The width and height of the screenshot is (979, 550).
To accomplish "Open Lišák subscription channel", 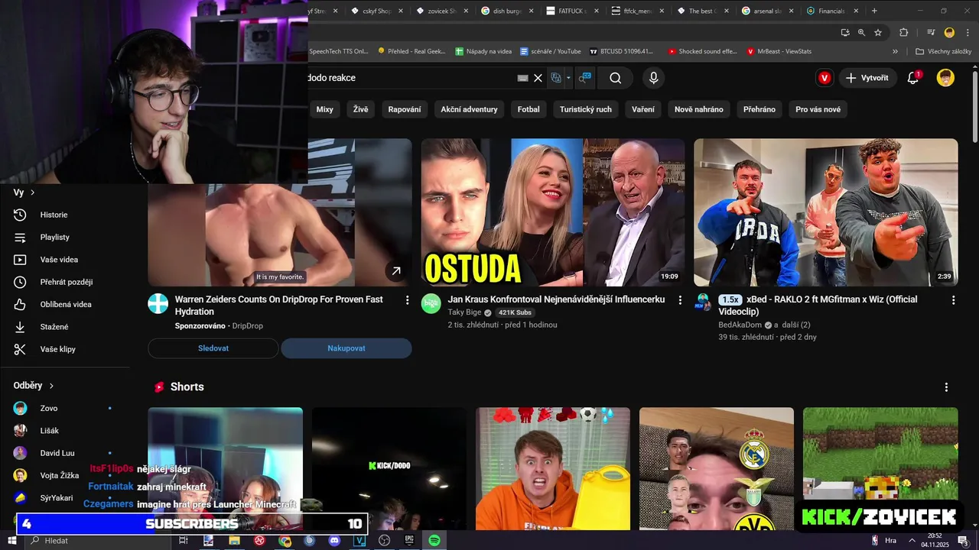I will pyautogui.click(x=50, y=431).
